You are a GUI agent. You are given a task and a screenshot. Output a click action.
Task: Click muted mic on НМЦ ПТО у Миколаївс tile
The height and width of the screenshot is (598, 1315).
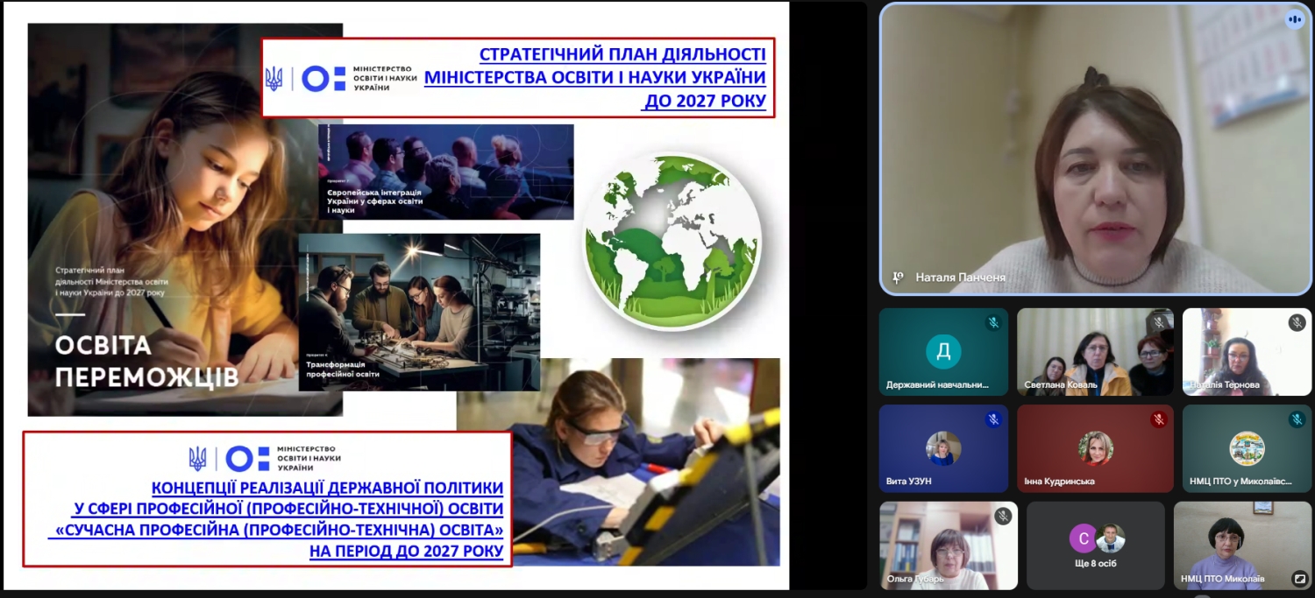pos(1297,419)
